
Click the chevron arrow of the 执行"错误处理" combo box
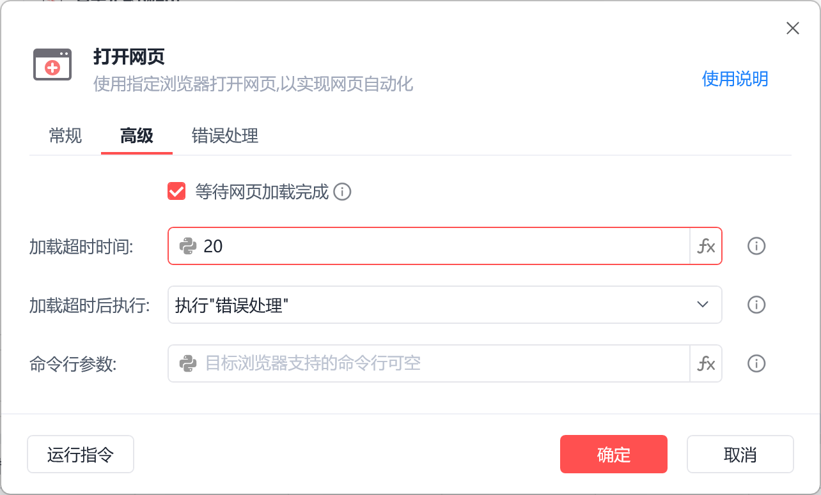pyautogui.click(x=703, y=305)
